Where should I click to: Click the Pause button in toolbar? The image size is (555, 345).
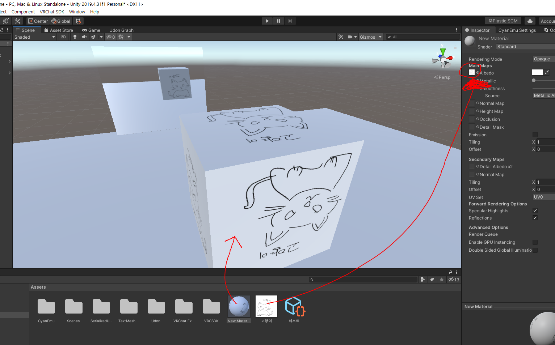(279, 21)
